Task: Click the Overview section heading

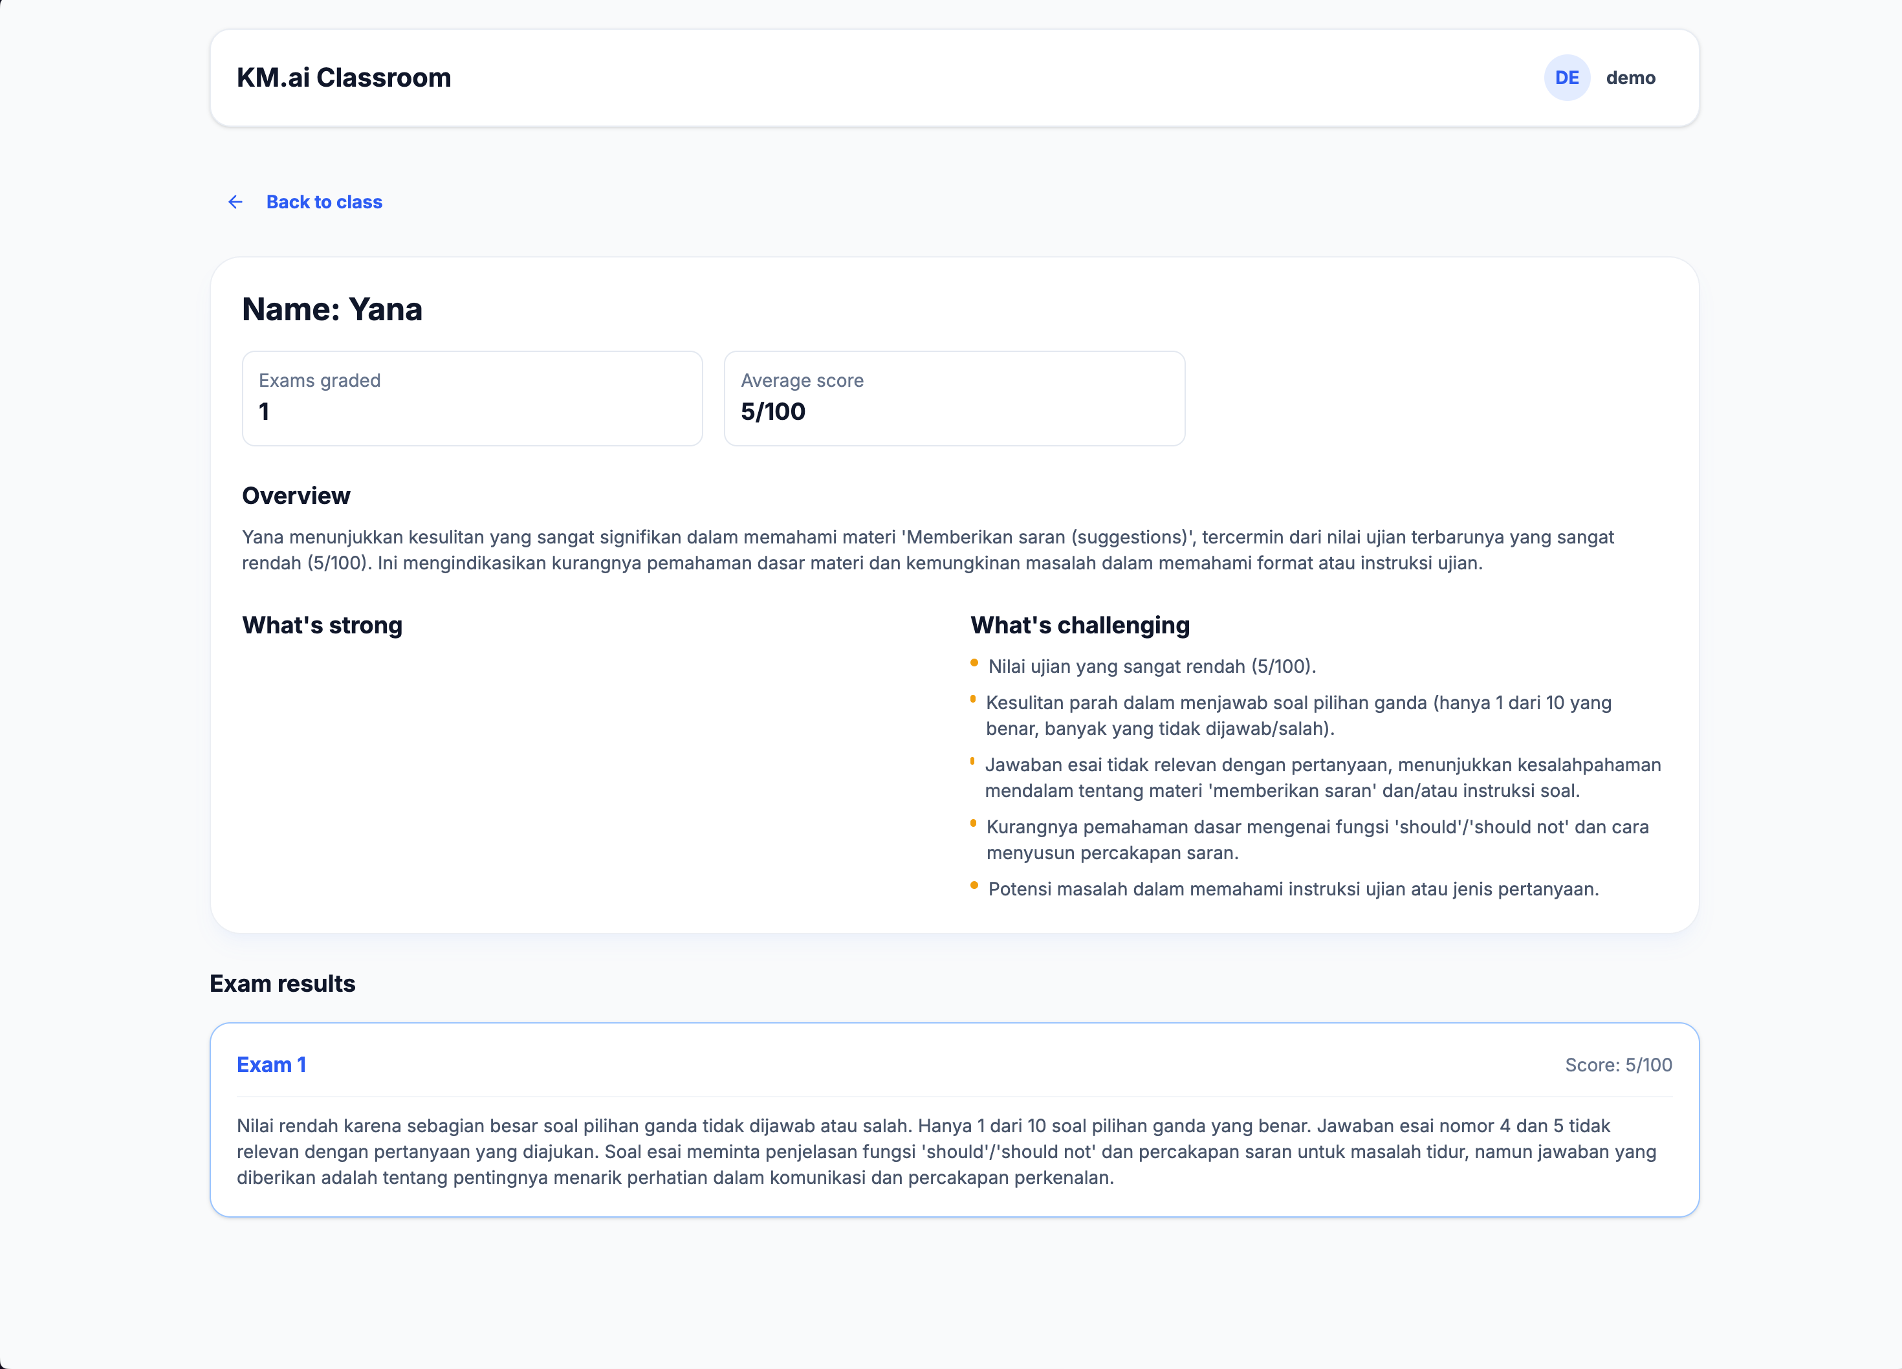Action: click(296, 496)
